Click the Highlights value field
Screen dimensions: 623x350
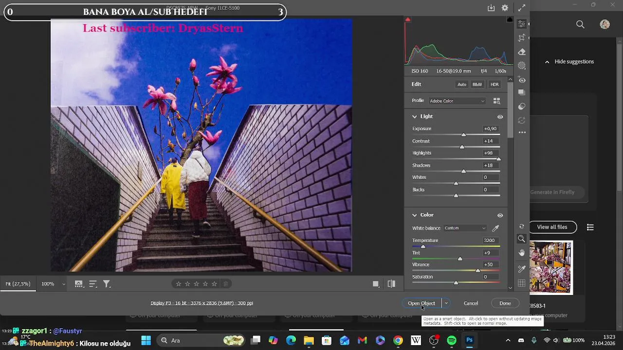pos(490,153)
